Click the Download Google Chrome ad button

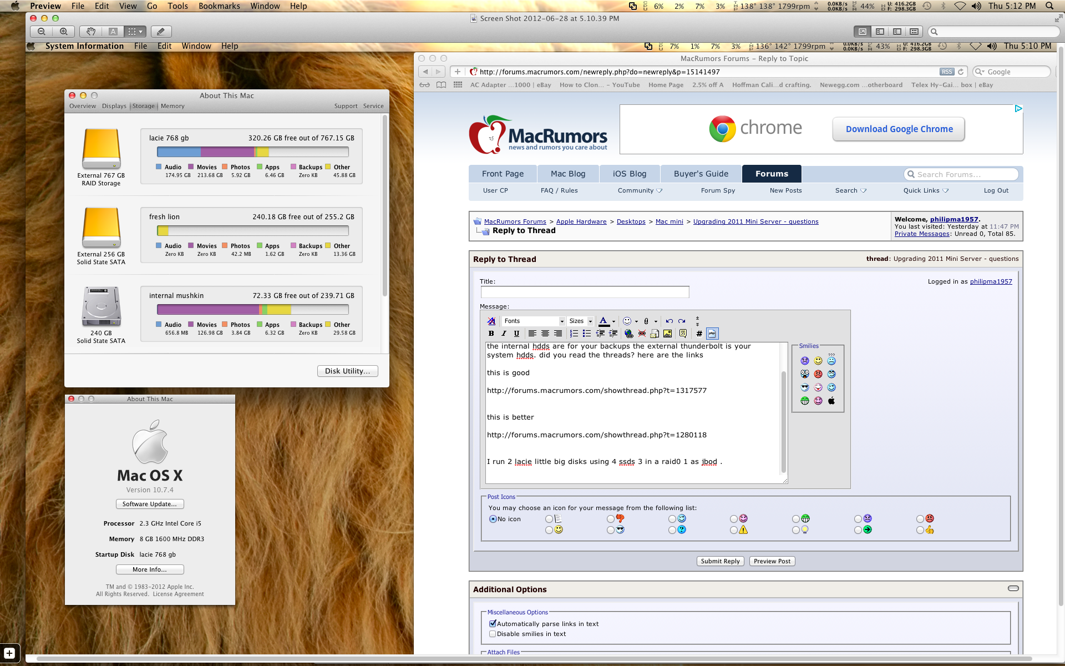tap(899, 129)
